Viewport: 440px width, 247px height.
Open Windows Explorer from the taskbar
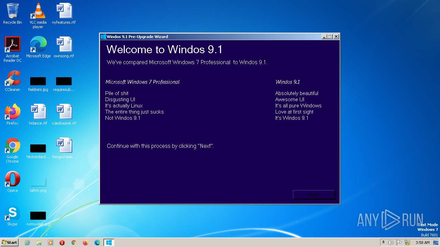pyautogui.click(x=39, y=243)
